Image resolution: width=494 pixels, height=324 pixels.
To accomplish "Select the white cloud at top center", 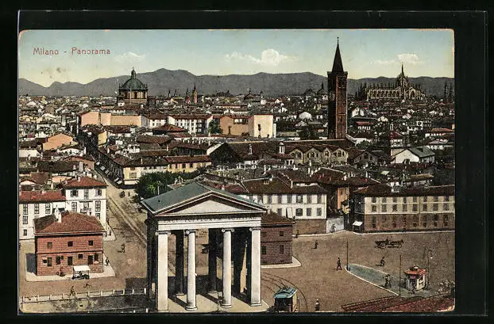I will pyautogui.click(x=266, y=57).
